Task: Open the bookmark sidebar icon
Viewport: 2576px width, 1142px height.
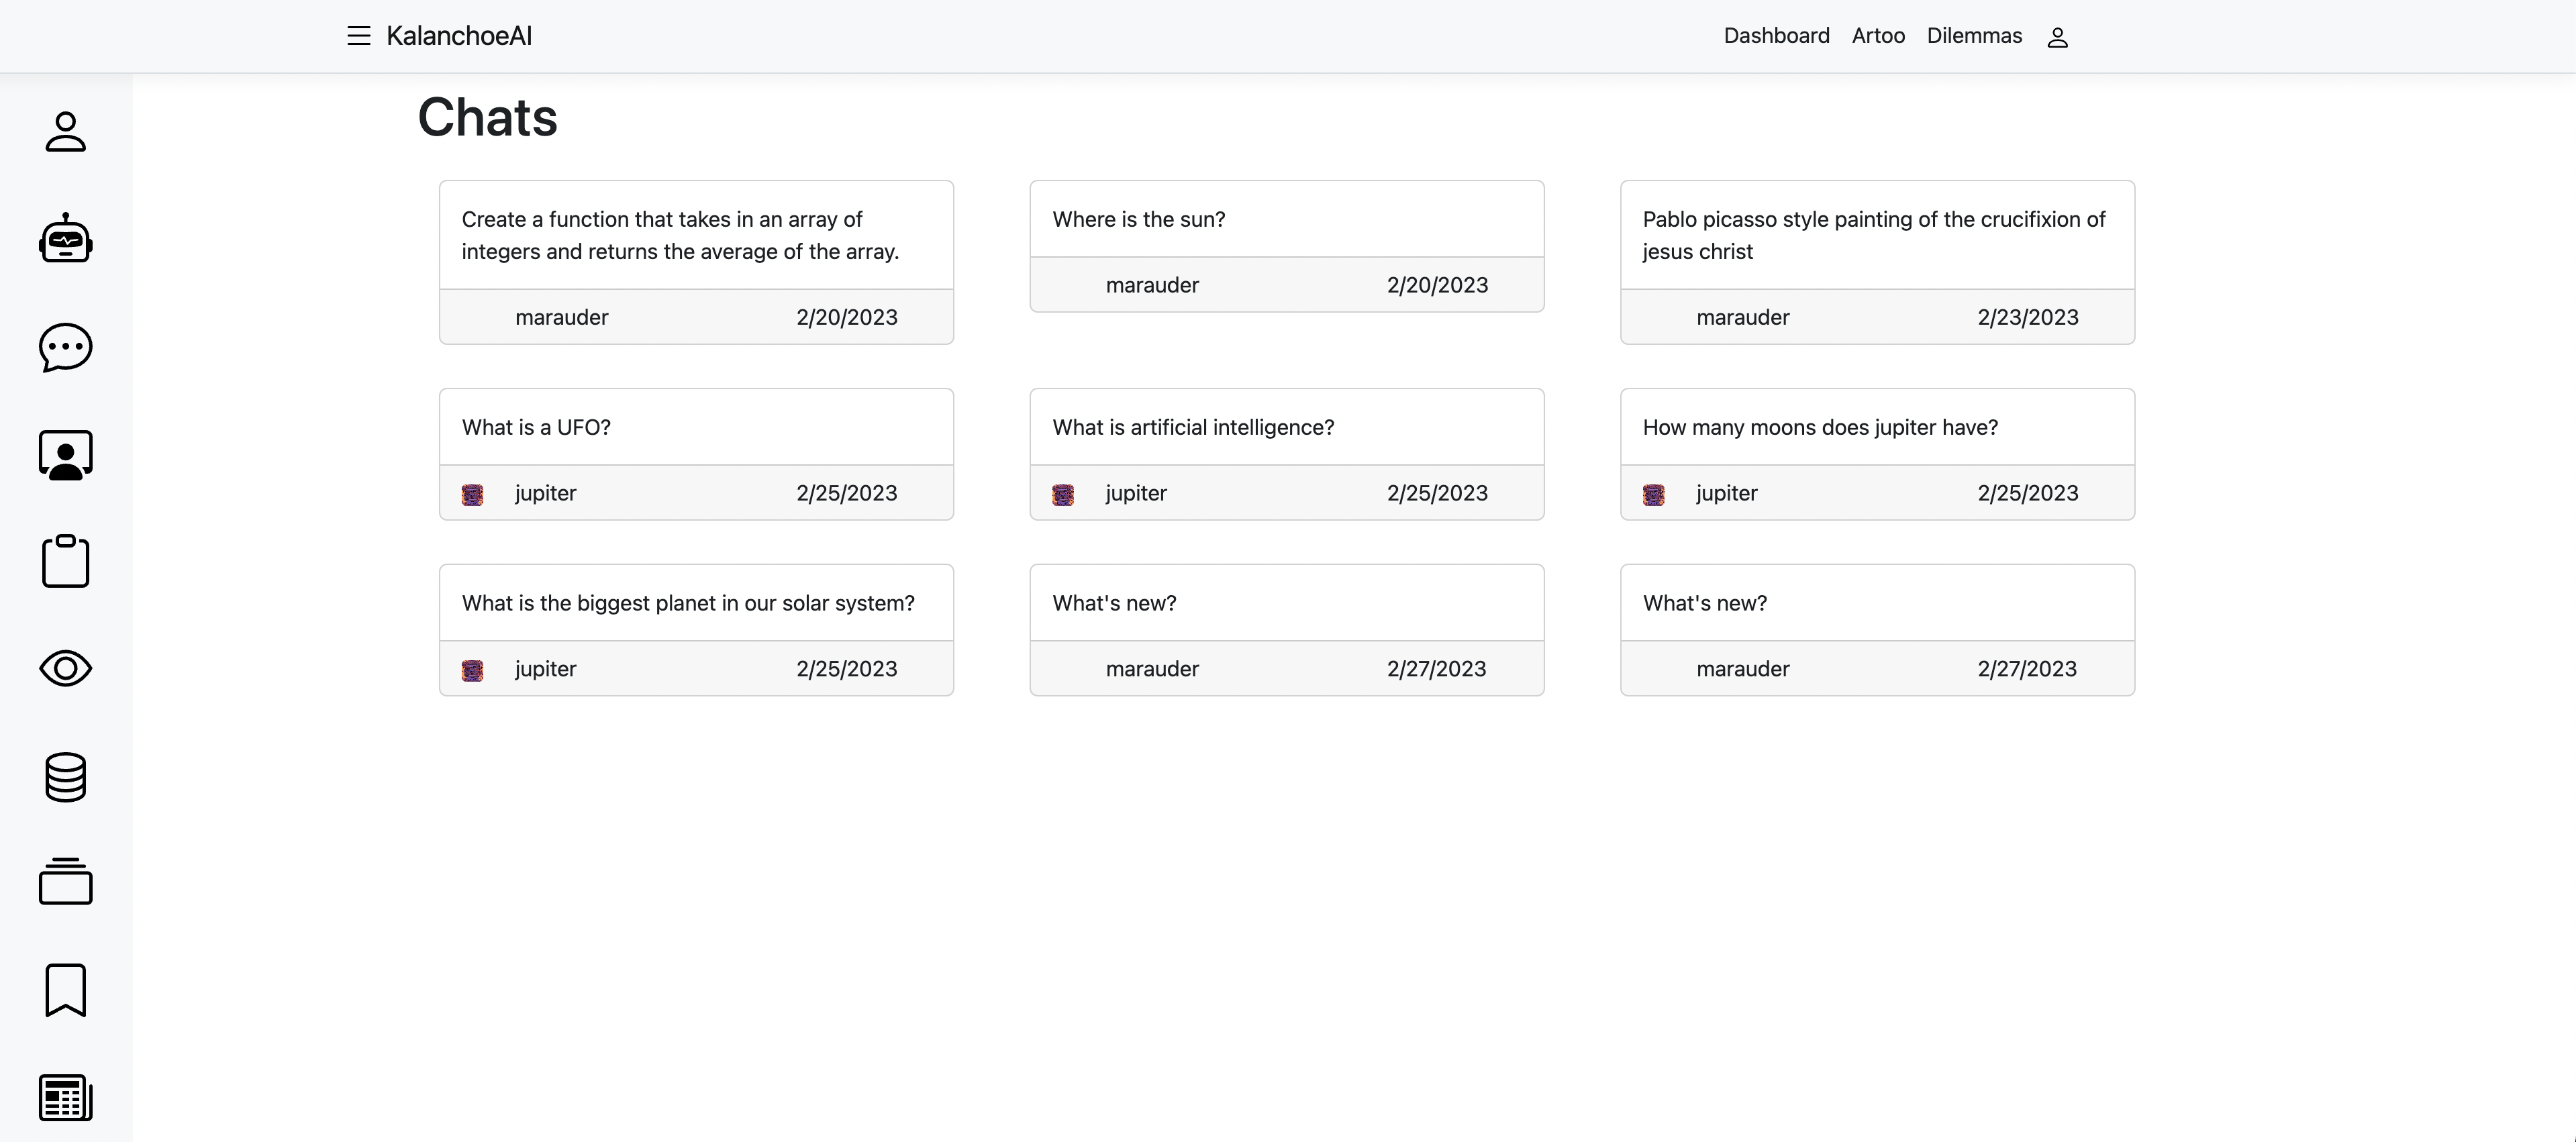Action: (x=66, y=990)
